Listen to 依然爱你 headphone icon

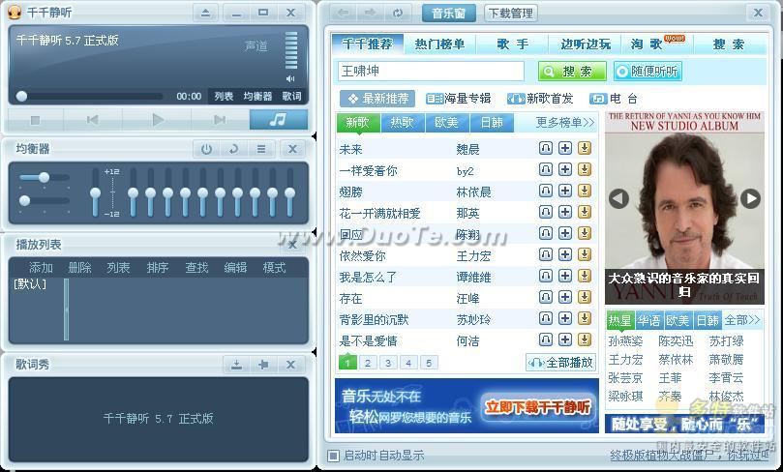[546, 254]
